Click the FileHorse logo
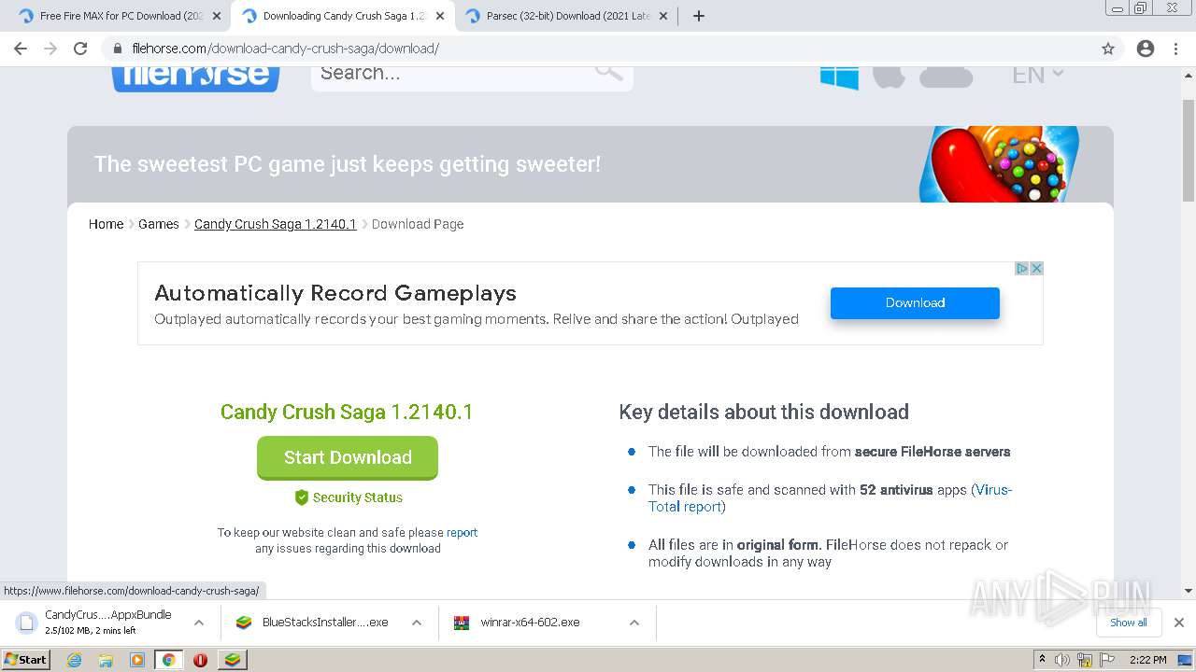 point(196,77)
